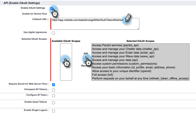196x118 pixels.
Task: Check the Use digital signatures box
Action: coord(53,33)
